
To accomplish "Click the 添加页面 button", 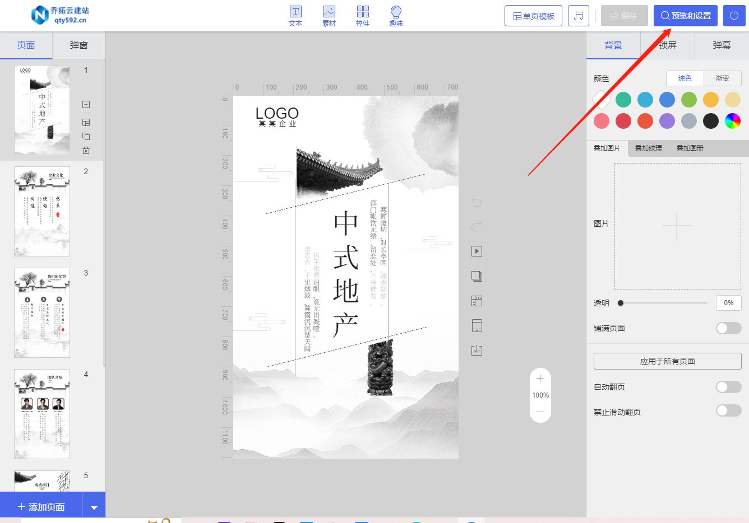I will coord(41,507).
